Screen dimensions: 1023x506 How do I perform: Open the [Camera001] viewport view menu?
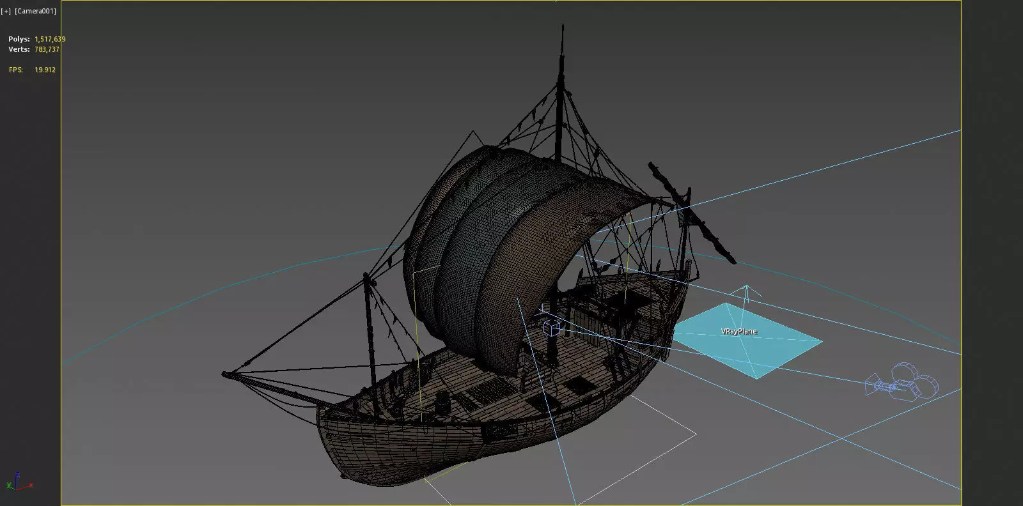pyautogui.click(x=36, y=11)
